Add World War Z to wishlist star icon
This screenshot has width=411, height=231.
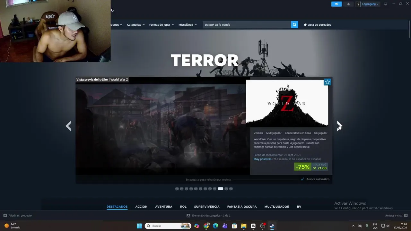[327, 82]
